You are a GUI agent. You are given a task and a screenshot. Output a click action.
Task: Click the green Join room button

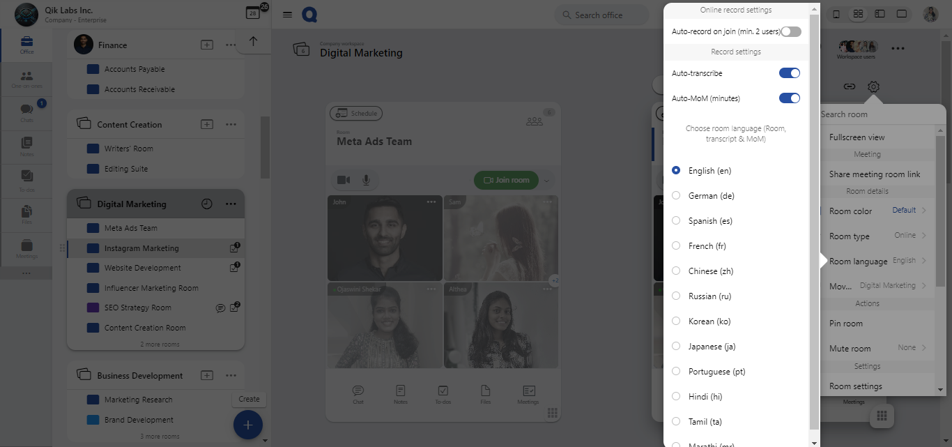coord(506,180)
